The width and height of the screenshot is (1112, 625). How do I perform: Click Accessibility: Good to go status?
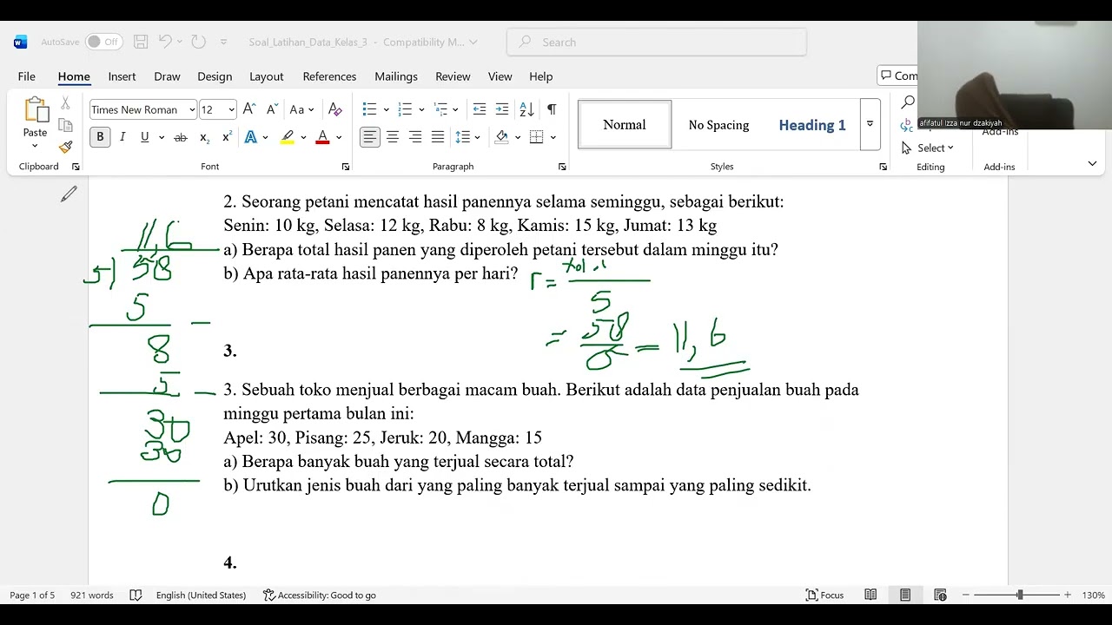320,595
